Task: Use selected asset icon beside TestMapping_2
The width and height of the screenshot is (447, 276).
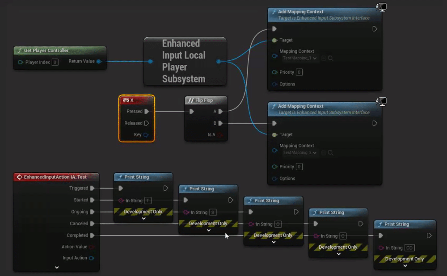Action: pyautogui.click(x=323, y=153)
